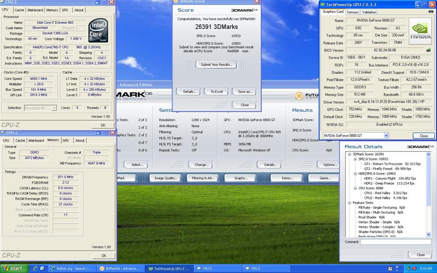Collapse the CPU Score tree node
Viewport: 437px width, 273px height.
click(x=355, y=188)
